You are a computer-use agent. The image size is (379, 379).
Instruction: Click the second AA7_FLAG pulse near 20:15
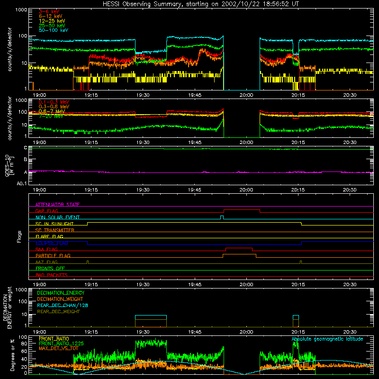tap(301, 262)
